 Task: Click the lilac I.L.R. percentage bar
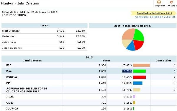134,97
